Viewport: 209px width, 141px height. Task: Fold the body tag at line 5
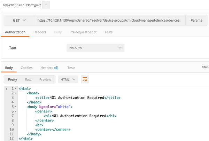click(x=15, y=107)
